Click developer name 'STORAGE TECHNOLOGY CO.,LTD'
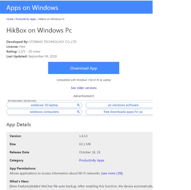This screenshot has height=190, width=191. tap(53, 42)
